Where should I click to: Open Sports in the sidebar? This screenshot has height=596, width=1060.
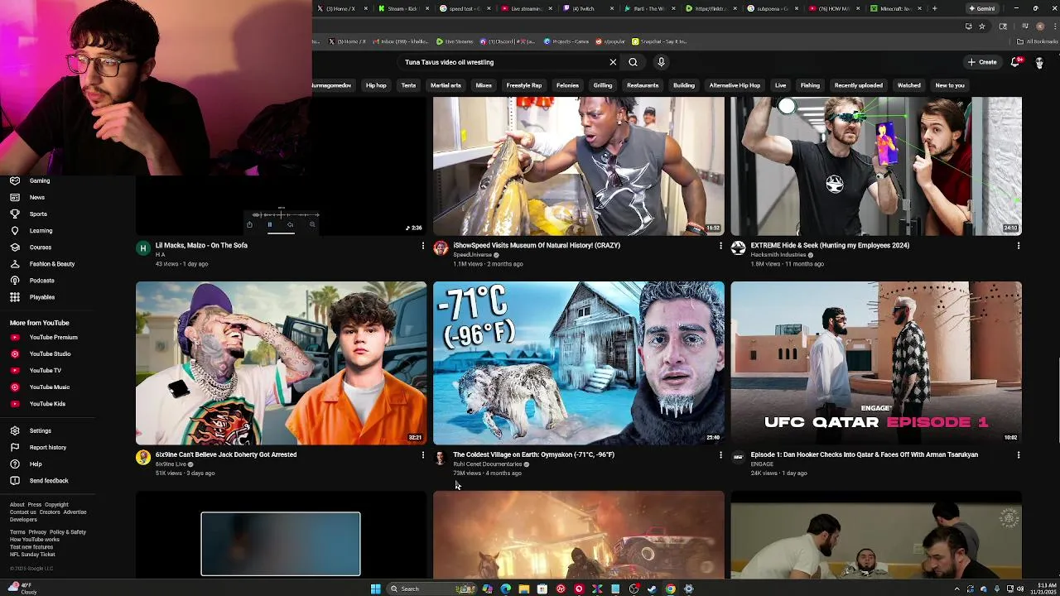point(38,214)
